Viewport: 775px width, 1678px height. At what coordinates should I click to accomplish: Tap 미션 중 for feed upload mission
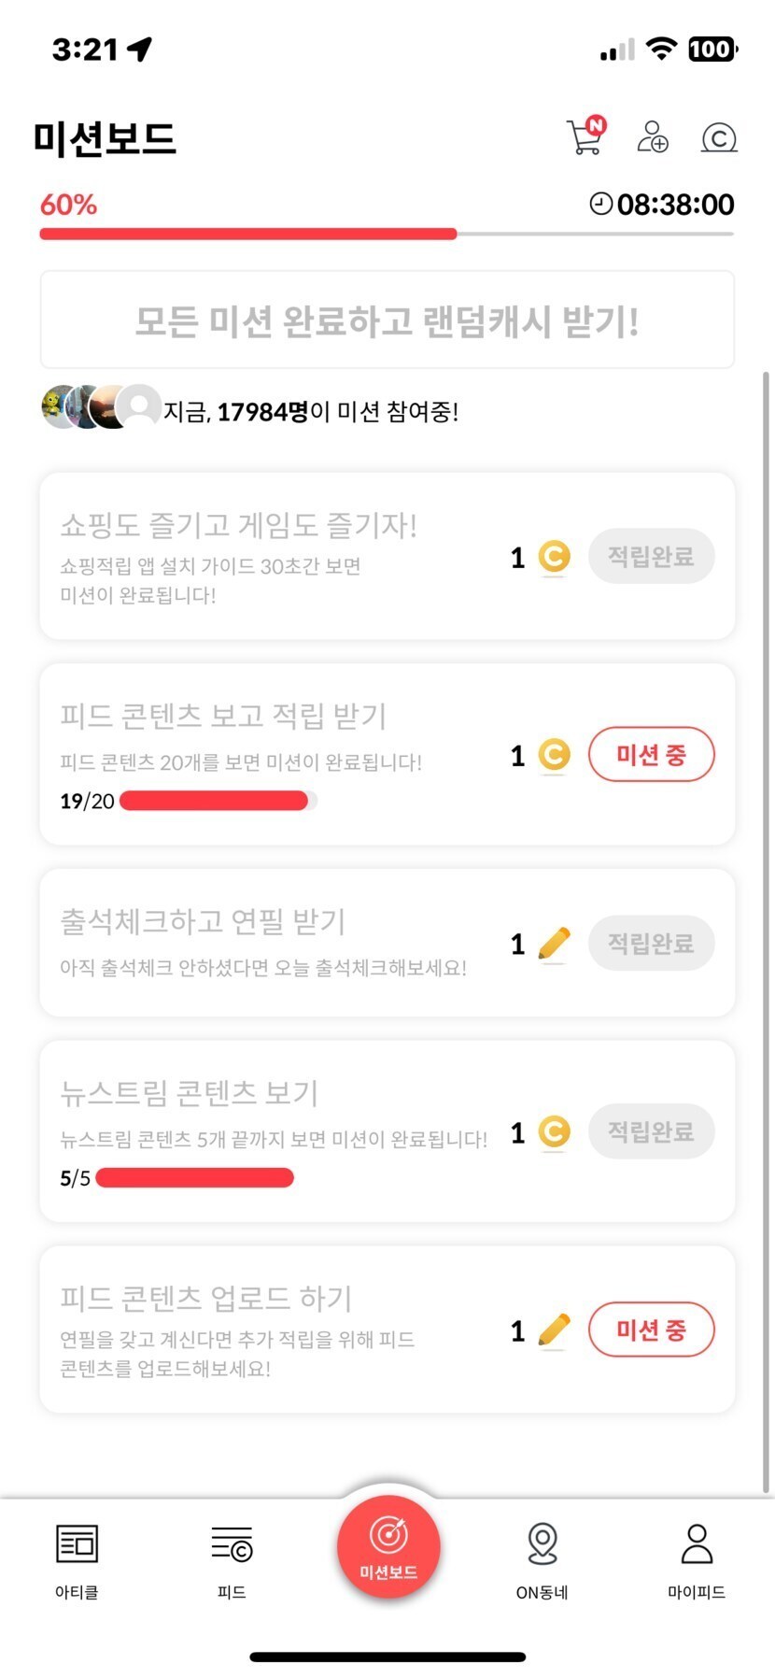click(x=651, y=1330)
